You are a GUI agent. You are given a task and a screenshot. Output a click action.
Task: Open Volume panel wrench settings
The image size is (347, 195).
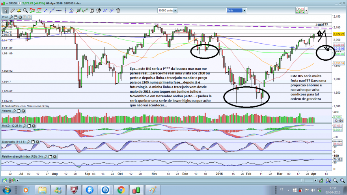(x=14, y=111)
